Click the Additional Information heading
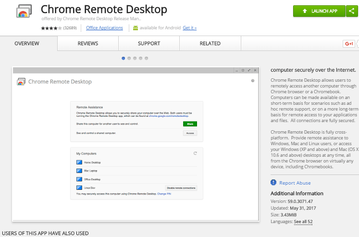Image resolution: width=359 pixels, height=237 pixels. [297, 193]
